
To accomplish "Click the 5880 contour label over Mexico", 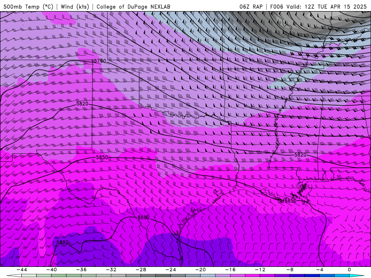I will tap(63, 242).
